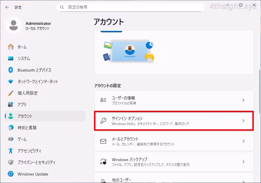
Task: Open Bluetooth とデバイス settings
Action: pos(45,70)
